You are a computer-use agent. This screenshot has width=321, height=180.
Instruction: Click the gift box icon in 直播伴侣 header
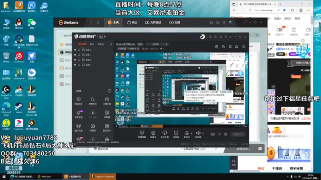click(217, 46)
